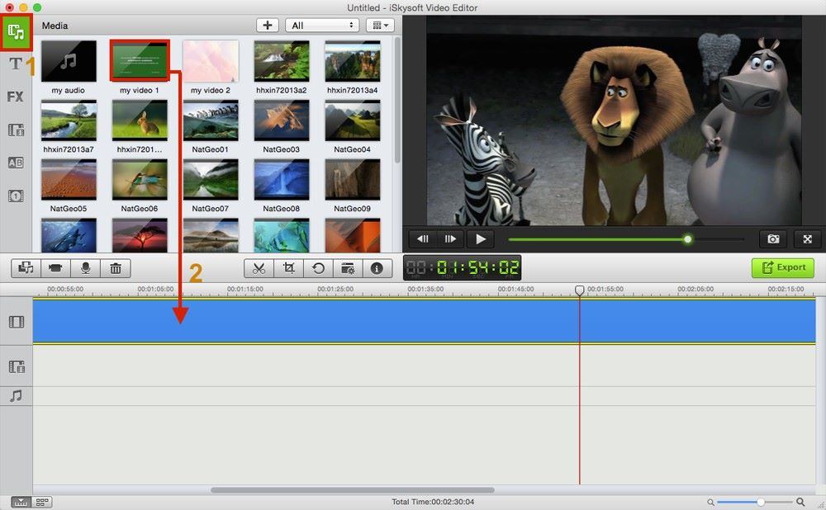Screen dimensions: 826x510
Task: Enter full screen preview mode
Action: pos(807,239)
